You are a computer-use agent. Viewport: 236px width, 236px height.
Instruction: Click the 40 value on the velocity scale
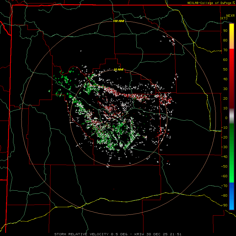pos(225,79)
